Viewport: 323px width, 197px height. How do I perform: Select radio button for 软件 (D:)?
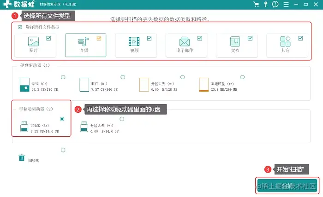coord(123,77)
